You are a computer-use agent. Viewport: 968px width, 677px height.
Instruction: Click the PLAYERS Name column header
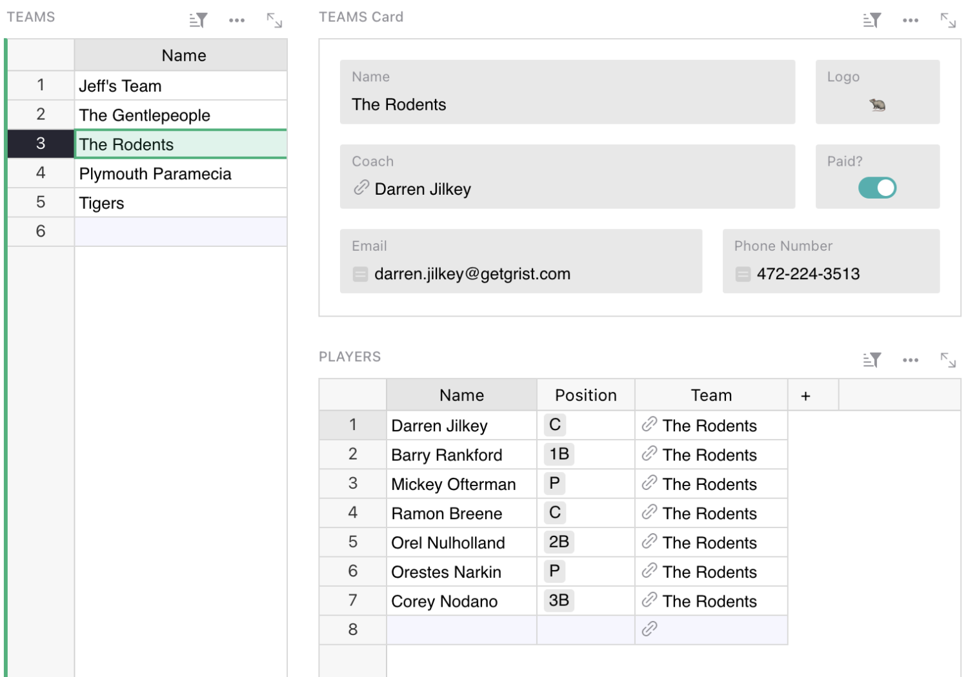[x=461, y=395]
